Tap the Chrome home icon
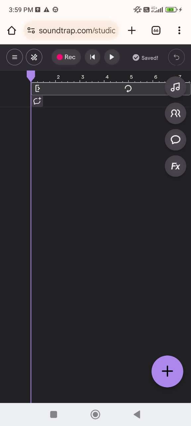 point(12,30)
